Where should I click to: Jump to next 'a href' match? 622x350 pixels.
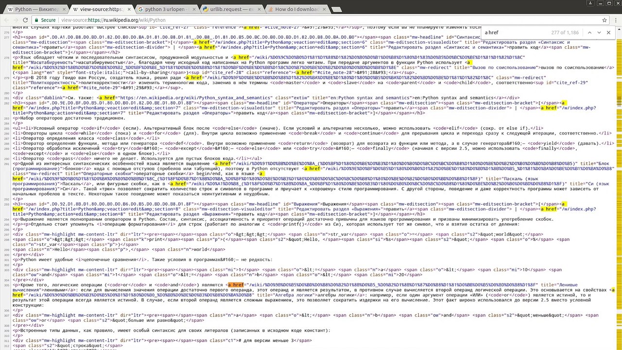click(x=599, y=33)
